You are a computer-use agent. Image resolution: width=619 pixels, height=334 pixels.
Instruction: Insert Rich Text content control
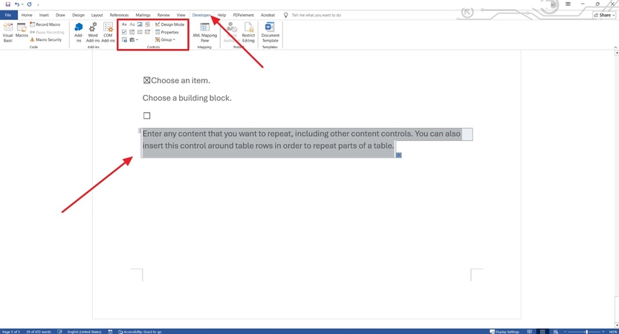coord(124,24)
